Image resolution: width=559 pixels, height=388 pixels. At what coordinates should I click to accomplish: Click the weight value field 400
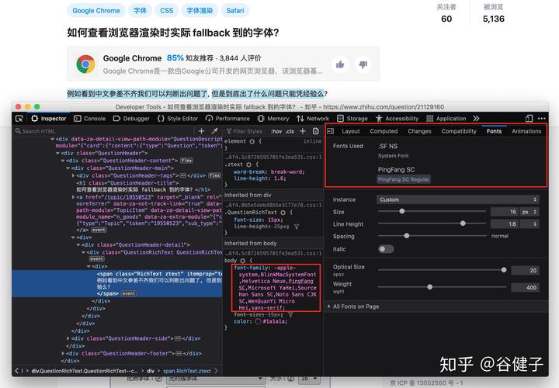point(525,288)
